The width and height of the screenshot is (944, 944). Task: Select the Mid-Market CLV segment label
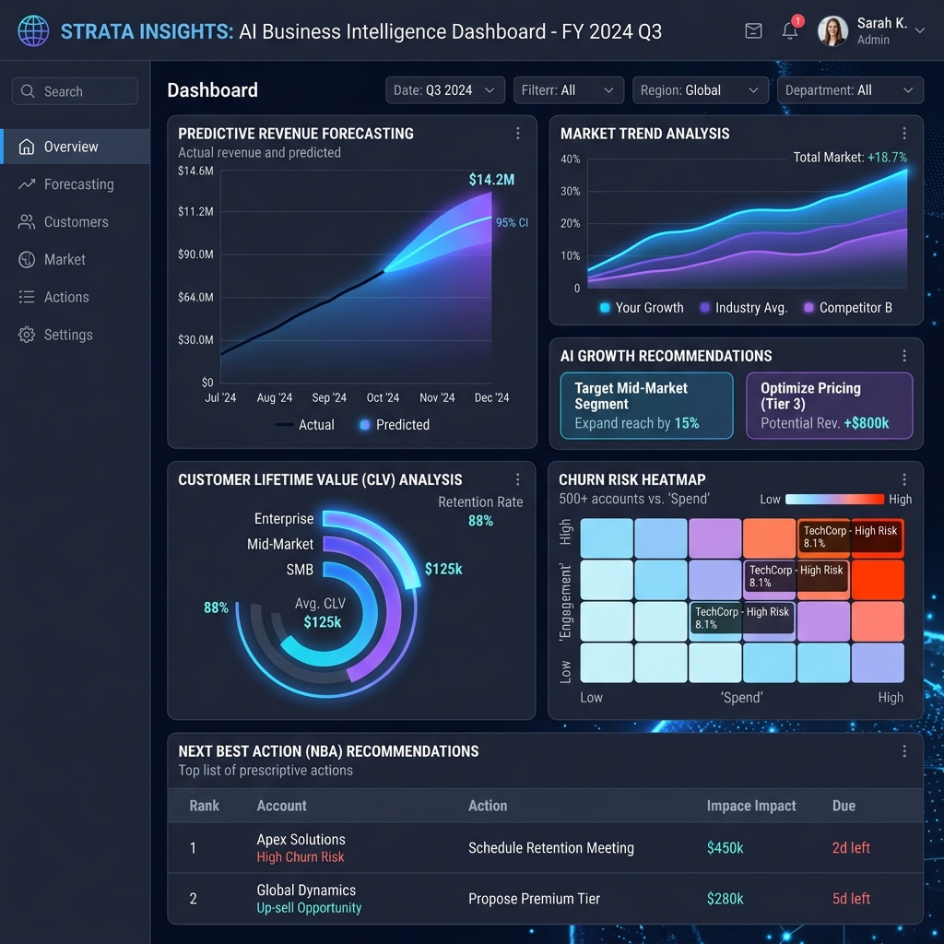tap(280, 544)
